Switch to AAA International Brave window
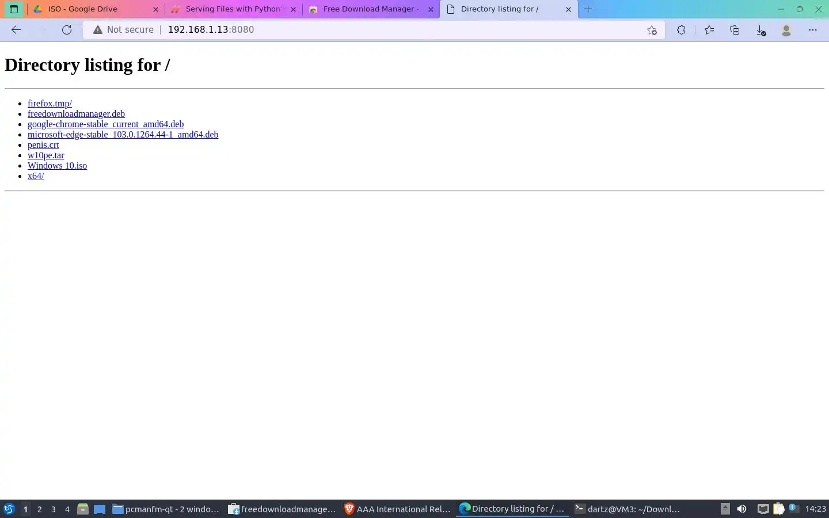The height and width of the screenshot is (518, 829). (397, 509)
